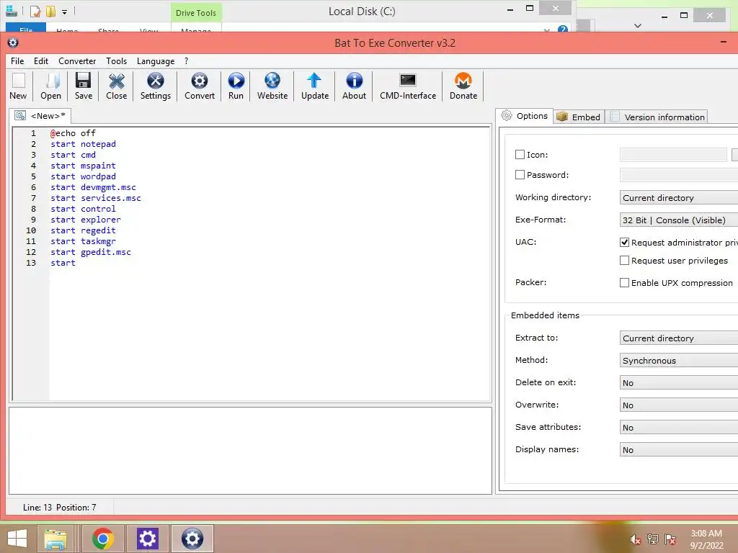The width and height of the screenshot is (738, 553).
Task: Open the Converter menu
Action: click(77, 61)
